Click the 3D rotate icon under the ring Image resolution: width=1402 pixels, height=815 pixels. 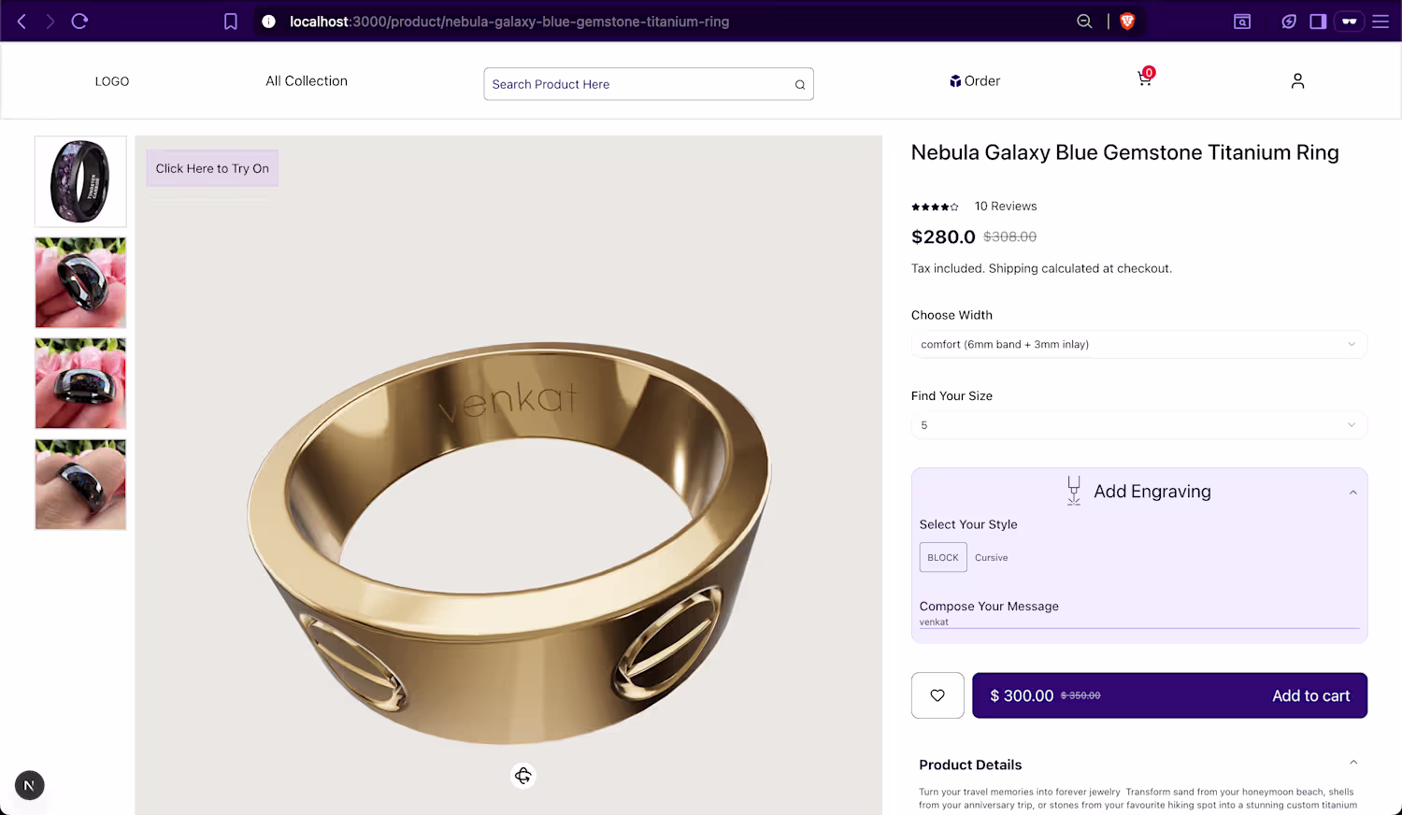click(523, 776)
